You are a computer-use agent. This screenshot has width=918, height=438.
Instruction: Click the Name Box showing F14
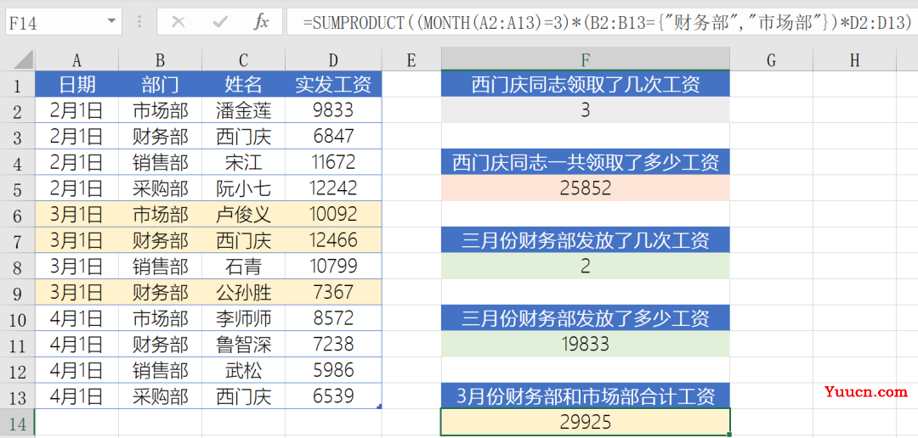click(x=63, y=21)
